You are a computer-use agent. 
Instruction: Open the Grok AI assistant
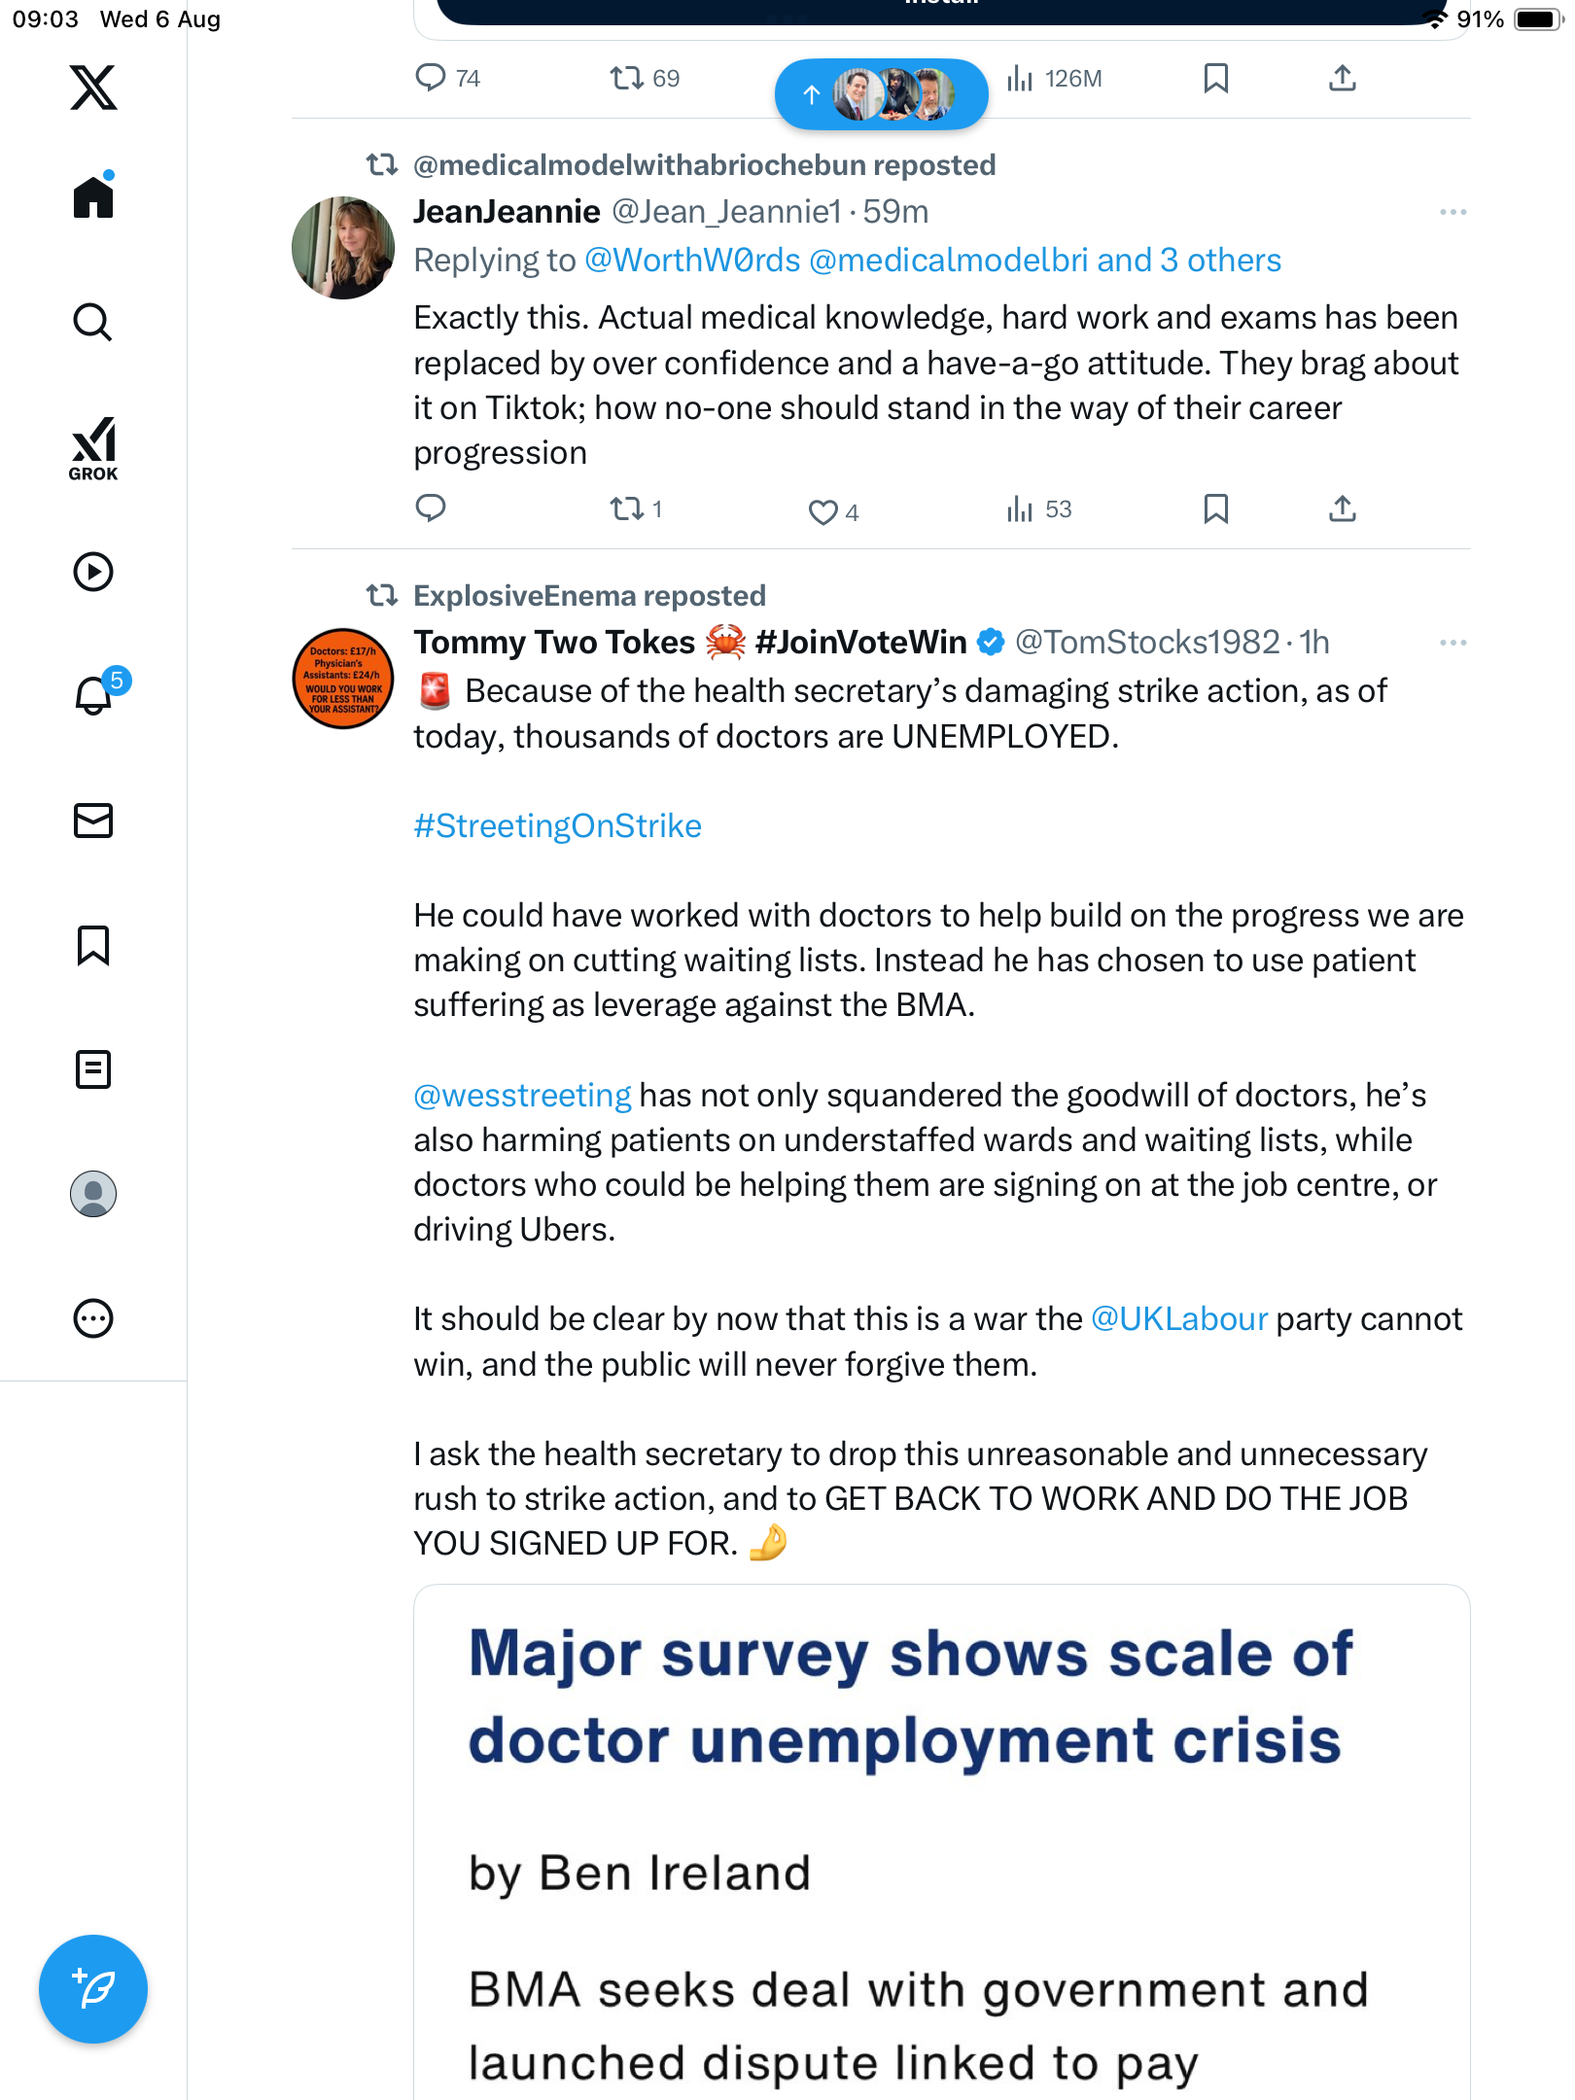(x=93, y=448)
